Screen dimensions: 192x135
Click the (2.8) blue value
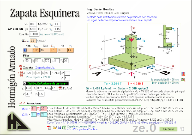[25, 115]
